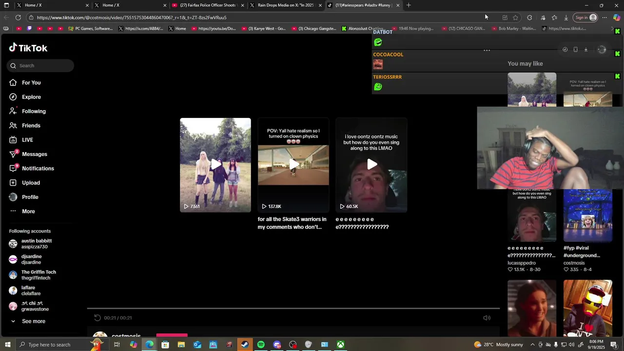The image size is (624, 351).
Task: Click the replay icon beside 00:21
Action: 97,318
